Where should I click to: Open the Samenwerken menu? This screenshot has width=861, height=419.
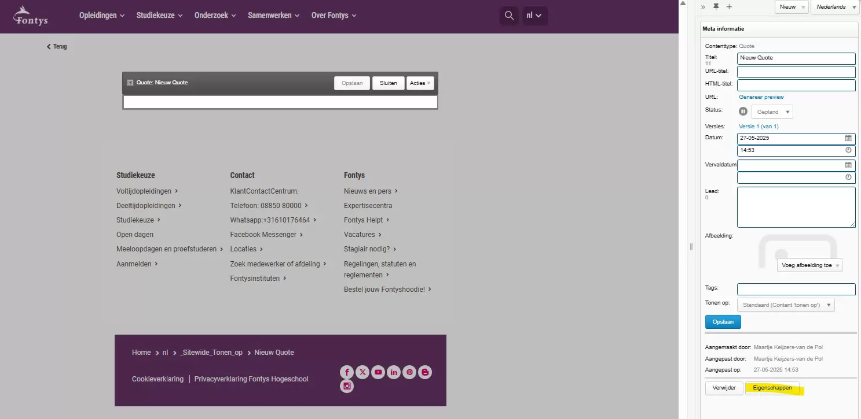tap(274, 16)
